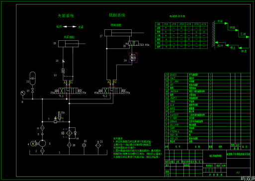Image resolution: width=255 pixels, height=181 pixels.
Task: Click the solenoid action table grid
Action: [x=181, y=35]
